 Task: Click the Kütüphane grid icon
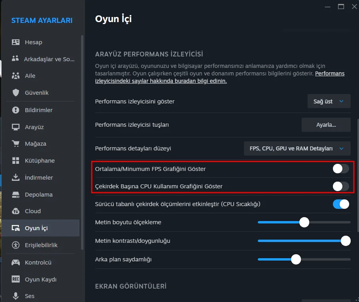click(15, 161)
